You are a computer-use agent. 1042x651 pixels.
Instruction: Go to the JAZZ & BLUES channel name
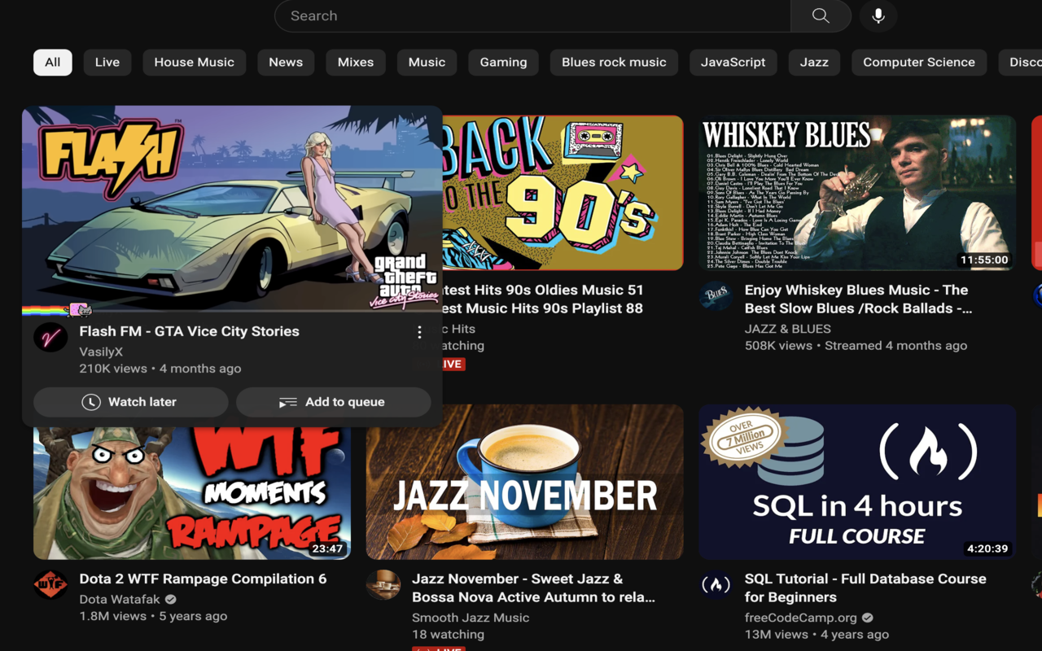coord(787,329)
